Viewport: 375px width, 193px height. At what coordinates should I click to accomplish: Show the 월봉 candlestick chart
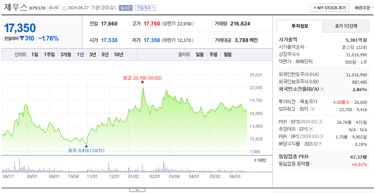click(228, 54)
